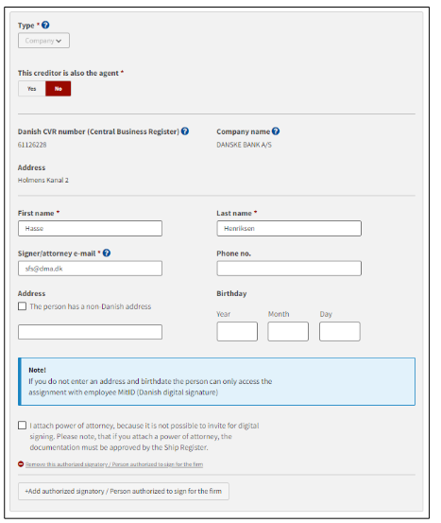This screenshot has height=523, width=441.
Task: Open help for Danish CVR number
Action: coord(185,131)
